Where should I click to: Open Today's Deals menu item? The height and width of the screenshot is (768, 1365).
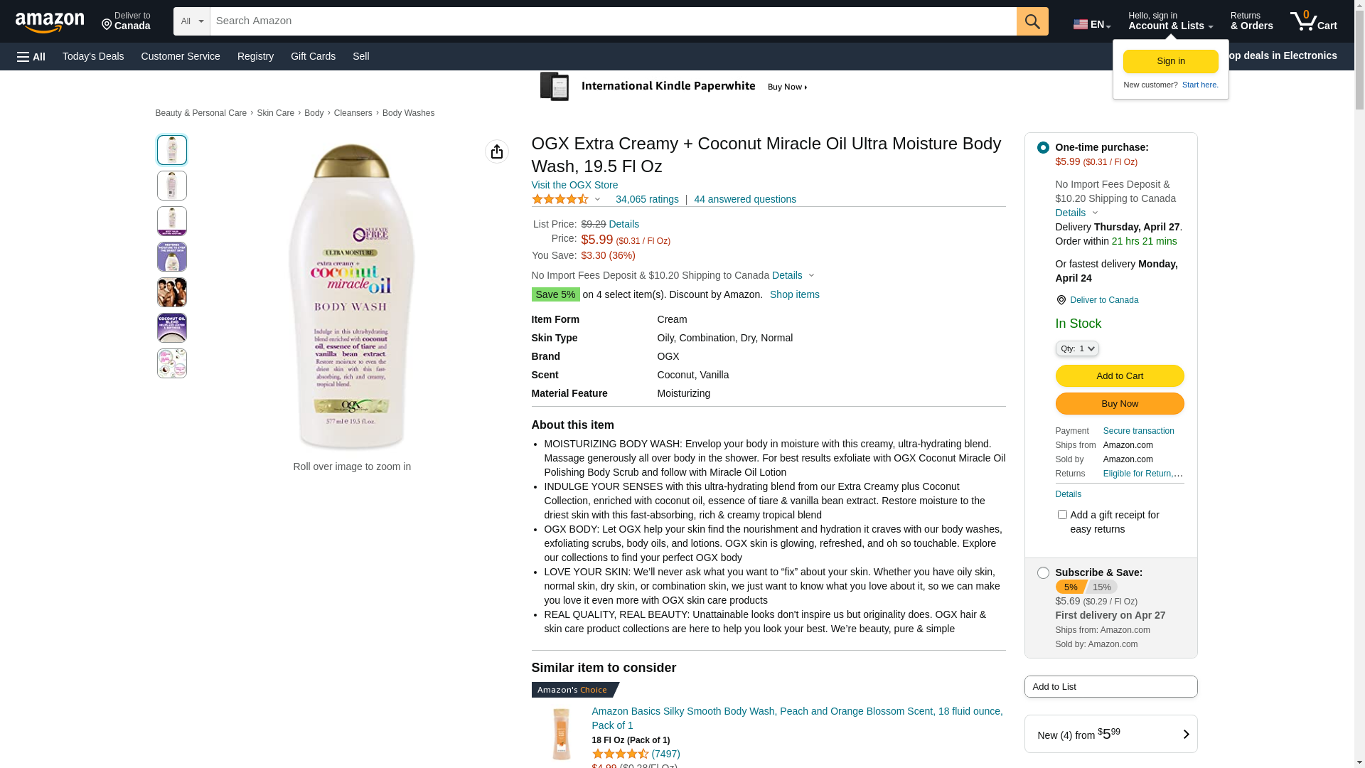point(93,56)
